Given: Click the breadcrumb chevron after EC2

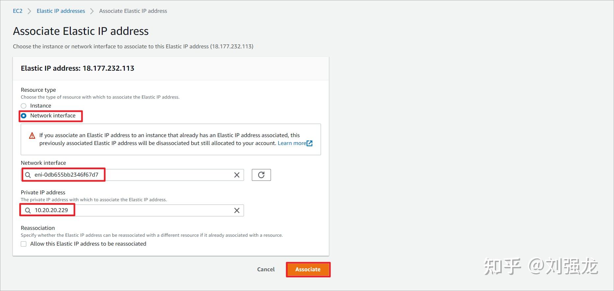Looking at the screenshot, I should coord(30,11).
